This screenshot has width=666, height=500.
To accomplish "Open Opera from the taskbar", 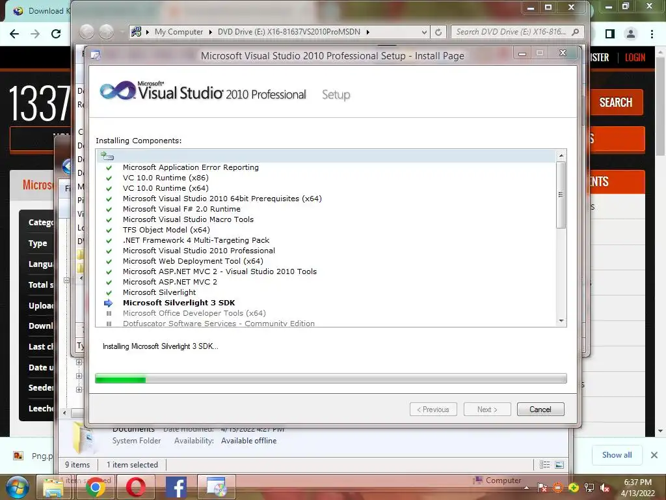I will [135, 487].
